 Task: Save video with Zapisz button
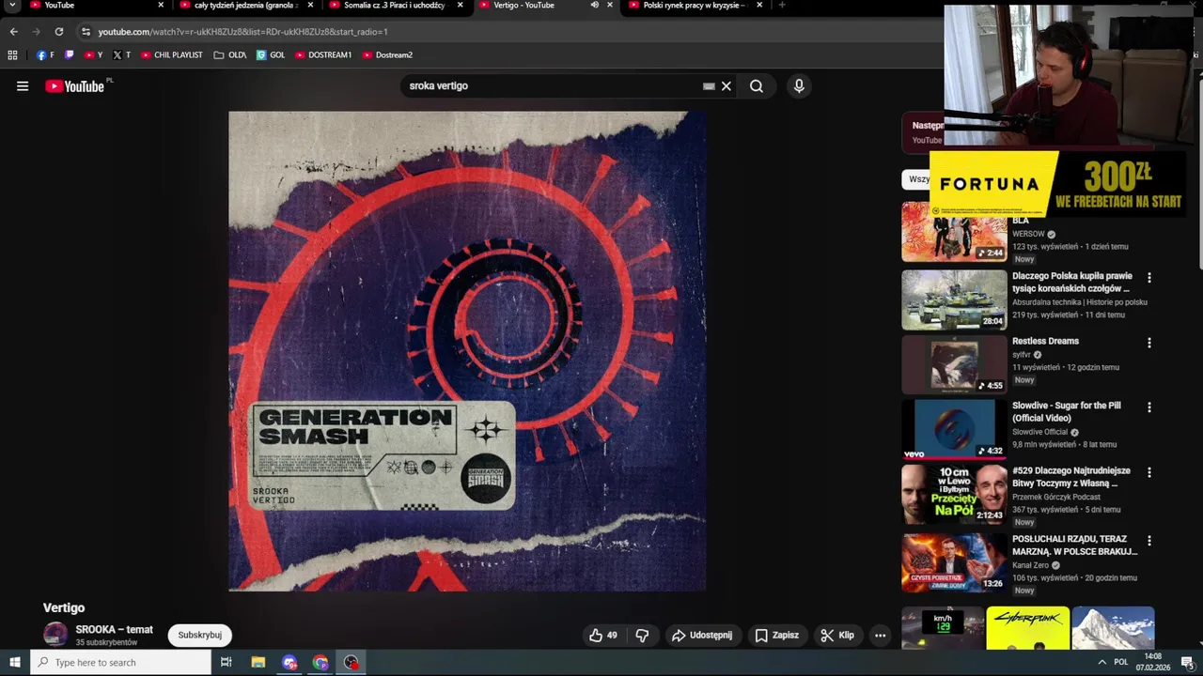tap(776, 636)
